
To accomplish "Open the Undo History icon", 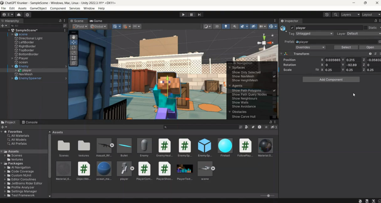I will click(327, 15).
